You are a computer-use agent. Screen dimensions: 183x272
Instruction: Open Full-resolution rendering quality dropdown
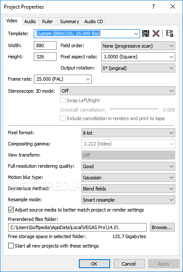[x=128, y=166]
